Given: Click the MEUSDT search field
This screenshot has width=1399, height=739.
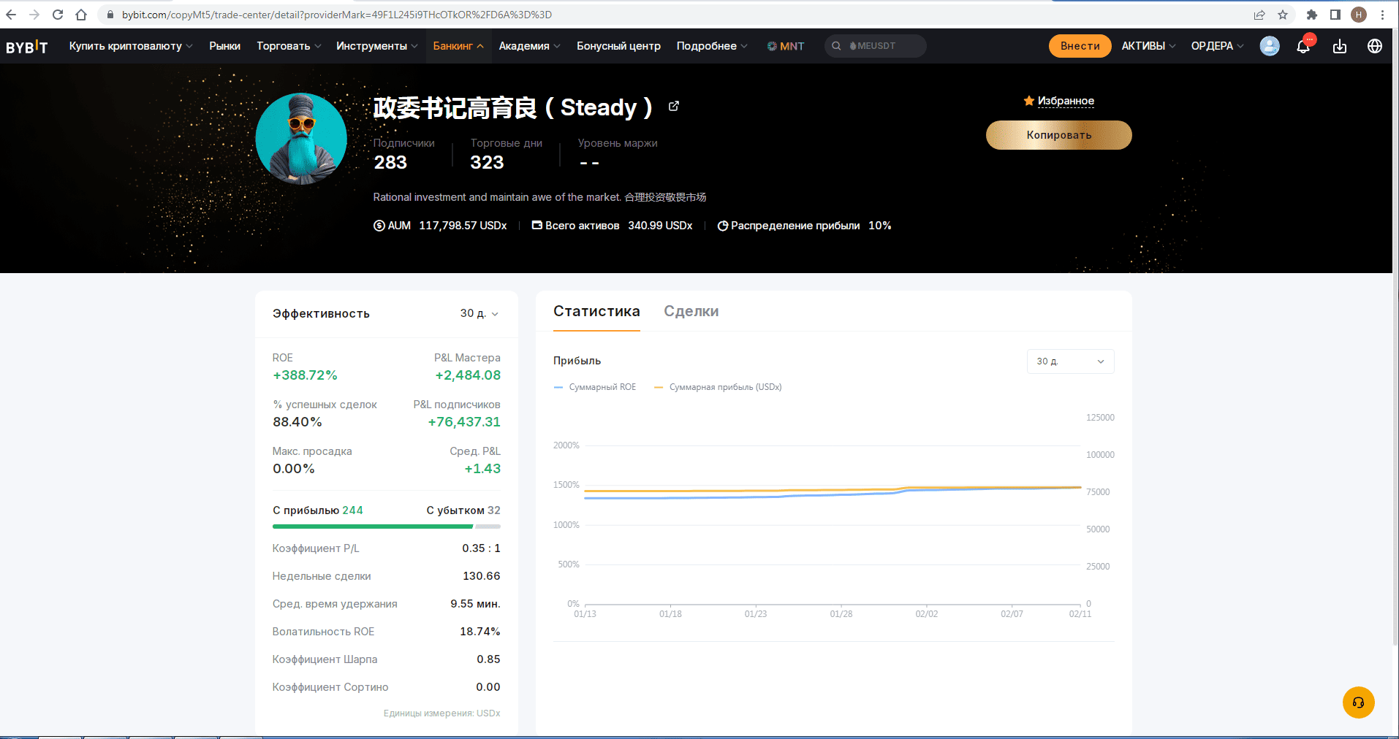Looking at the screenshot, I should 875,46.
